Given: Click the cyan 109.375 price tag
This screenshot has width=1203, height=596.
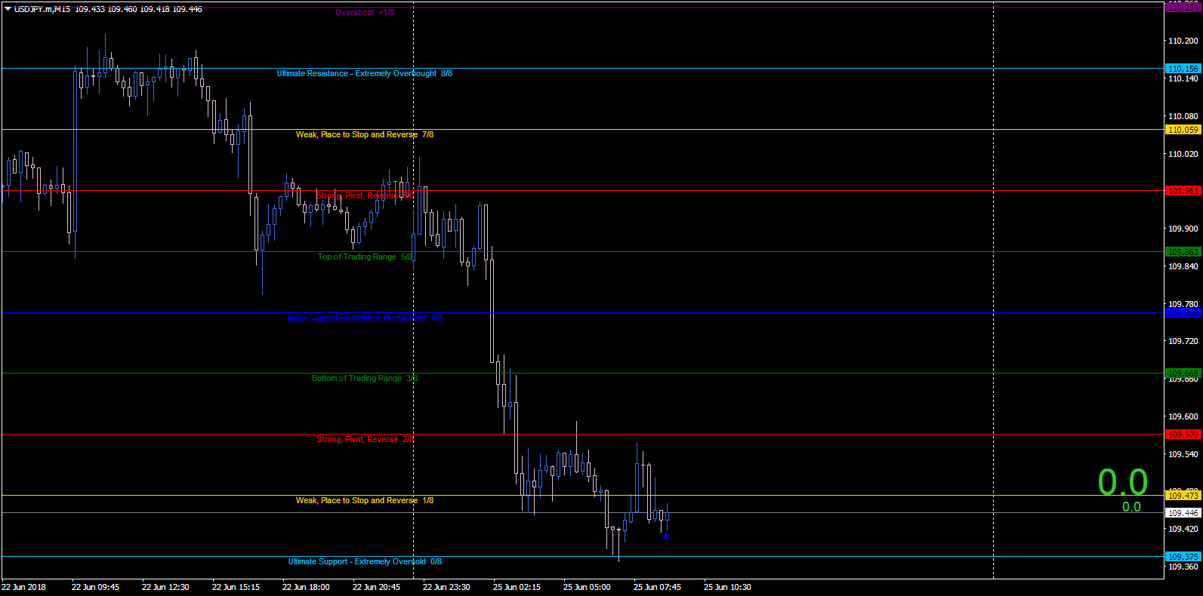Looking at the screenshot, I should tap(1183, 557).
